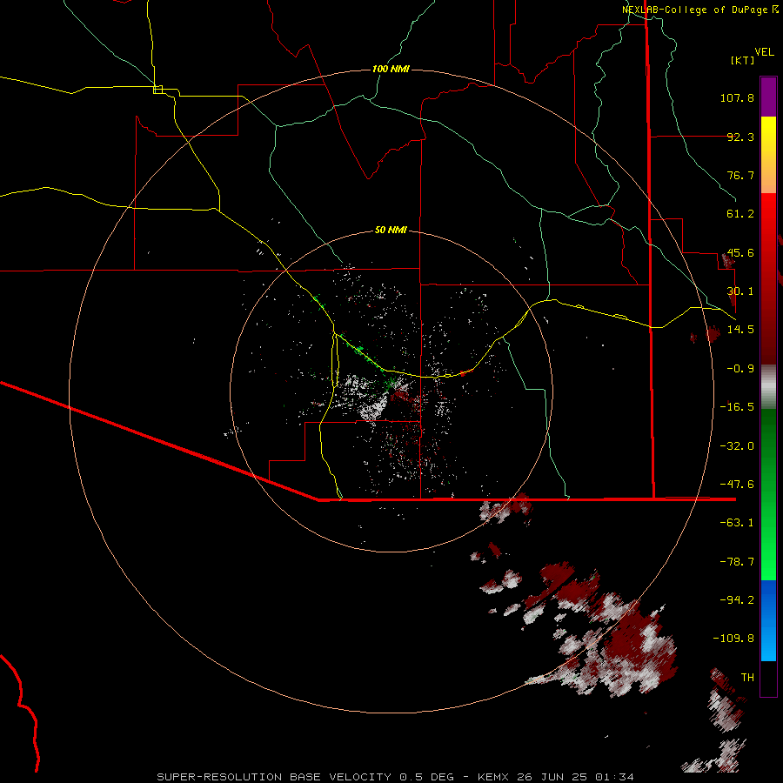Click the KEMX 26 JUN 25 timestamp
Screen dimensions: 783x783
coord(556,777)
